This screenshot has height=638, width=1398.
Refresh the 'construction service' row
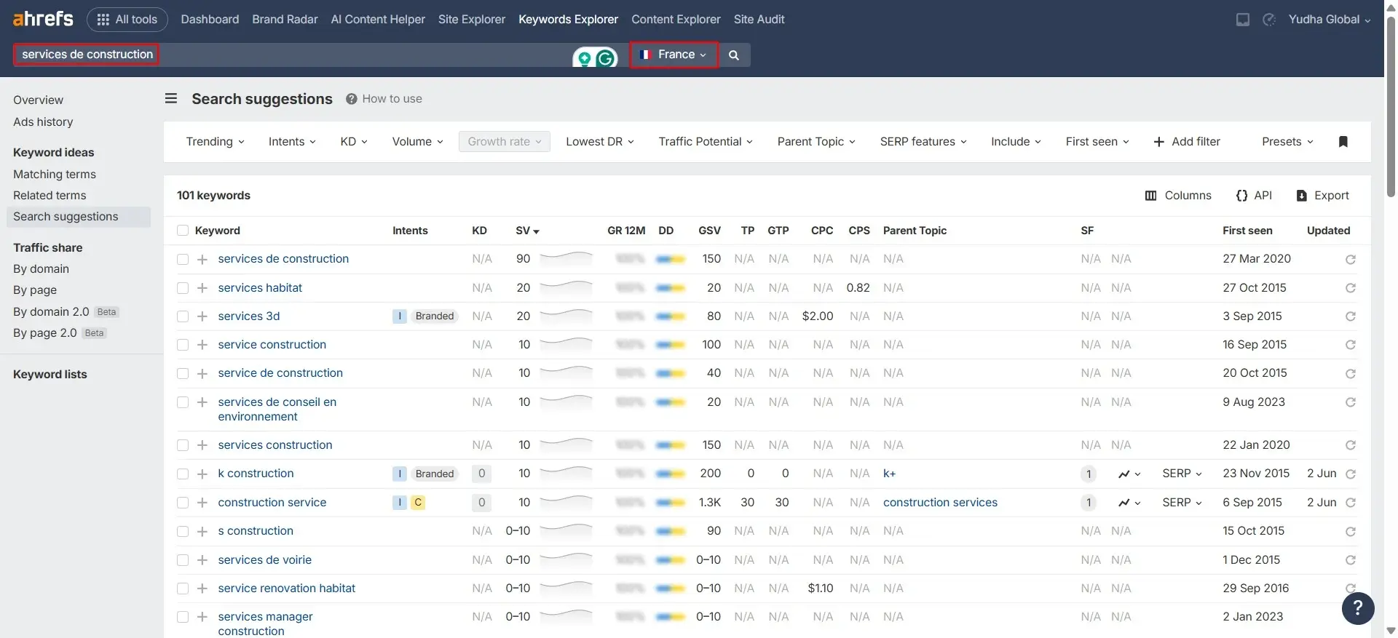(x=1351, y=503)
